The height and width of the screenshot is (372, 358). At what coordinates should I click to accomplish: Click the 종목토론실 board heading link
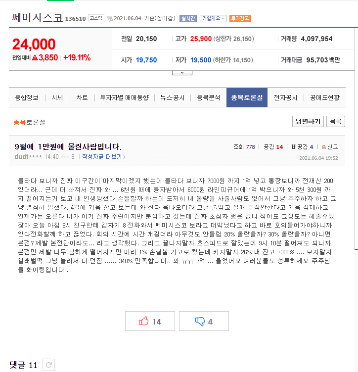click(x=29, y=122)
